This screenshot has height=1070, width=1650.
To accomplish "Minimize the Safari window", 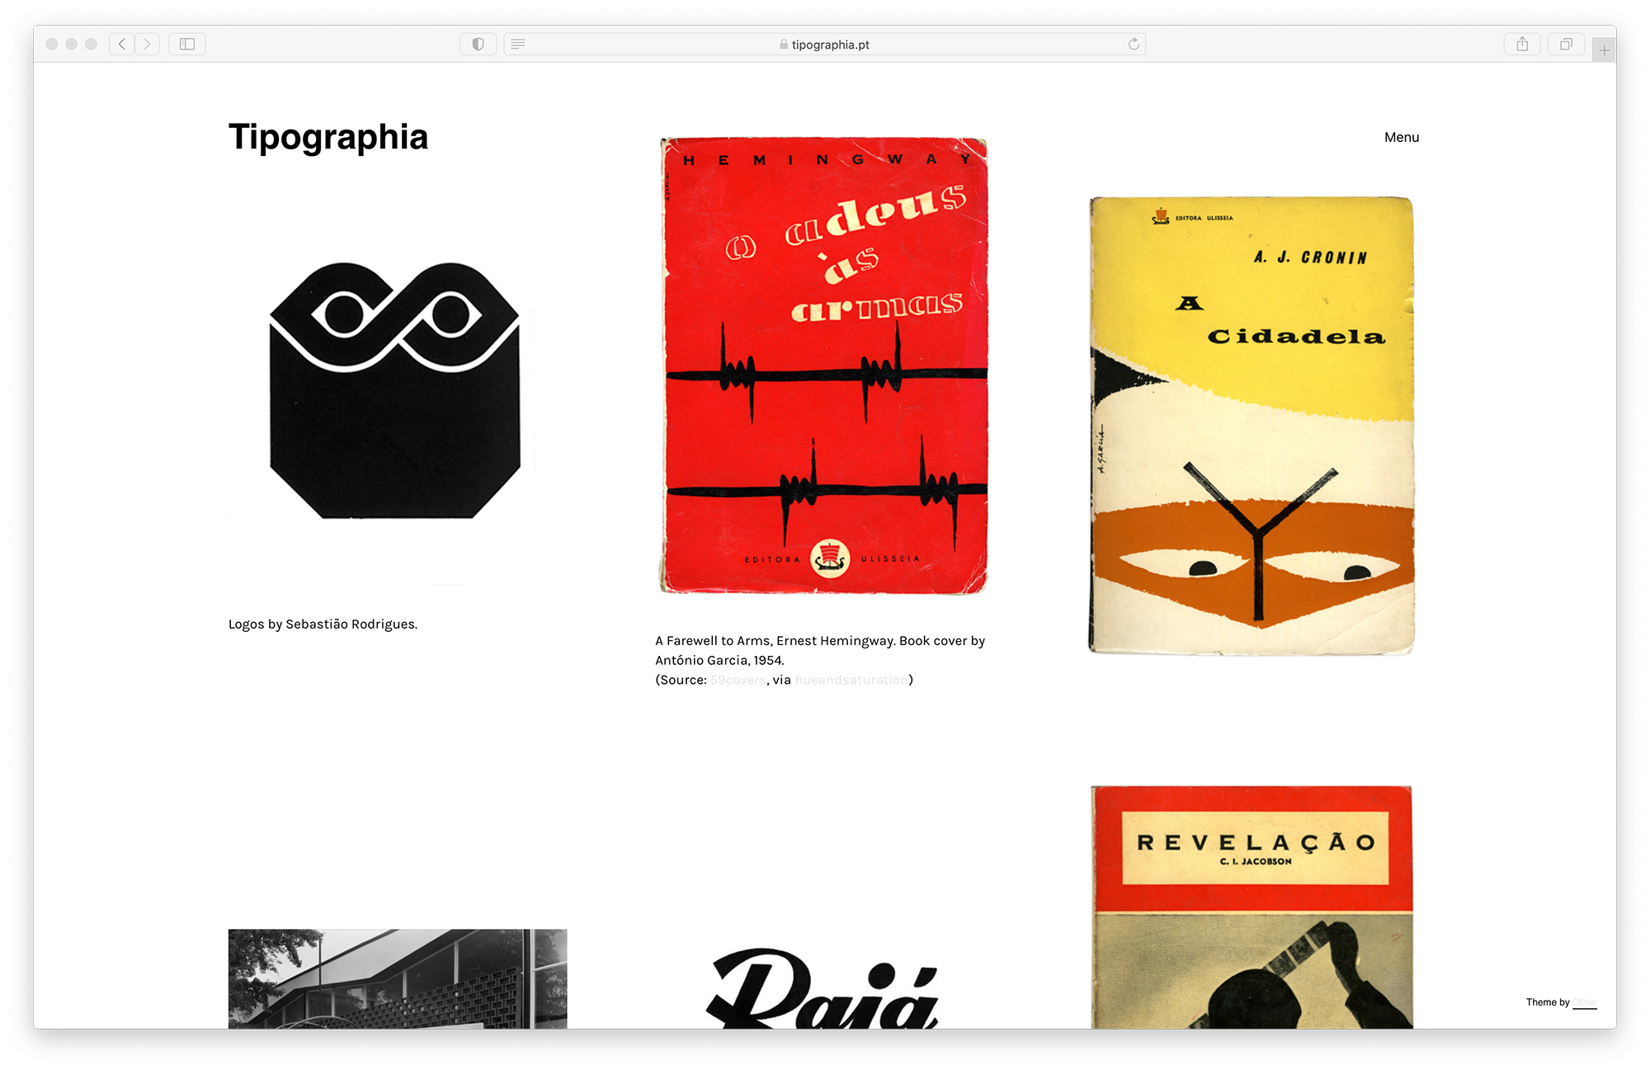I will coord(72,45).
